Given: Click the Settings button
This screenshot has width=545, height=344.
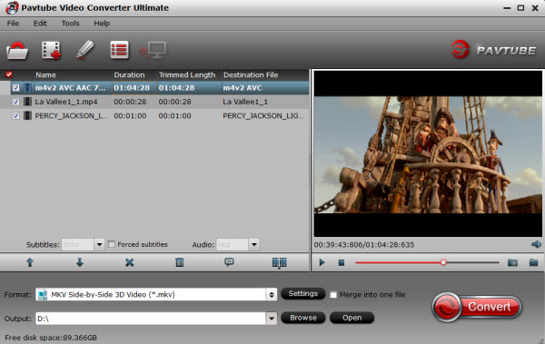Looking at the screenshot, I should [302, 293].
